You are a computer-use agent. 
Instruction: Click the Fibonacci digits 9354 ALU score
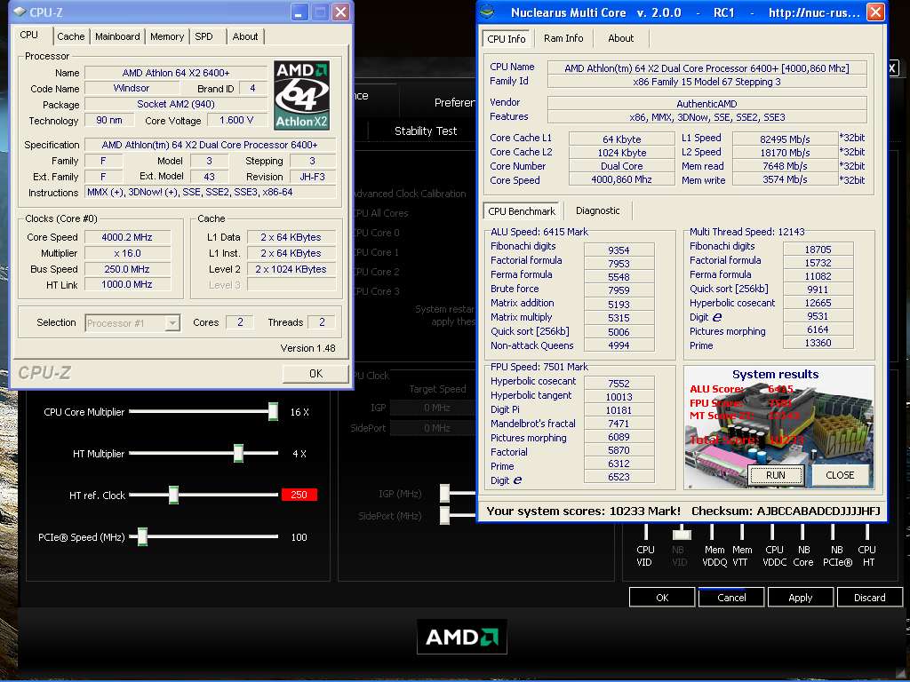coord(619,250)
